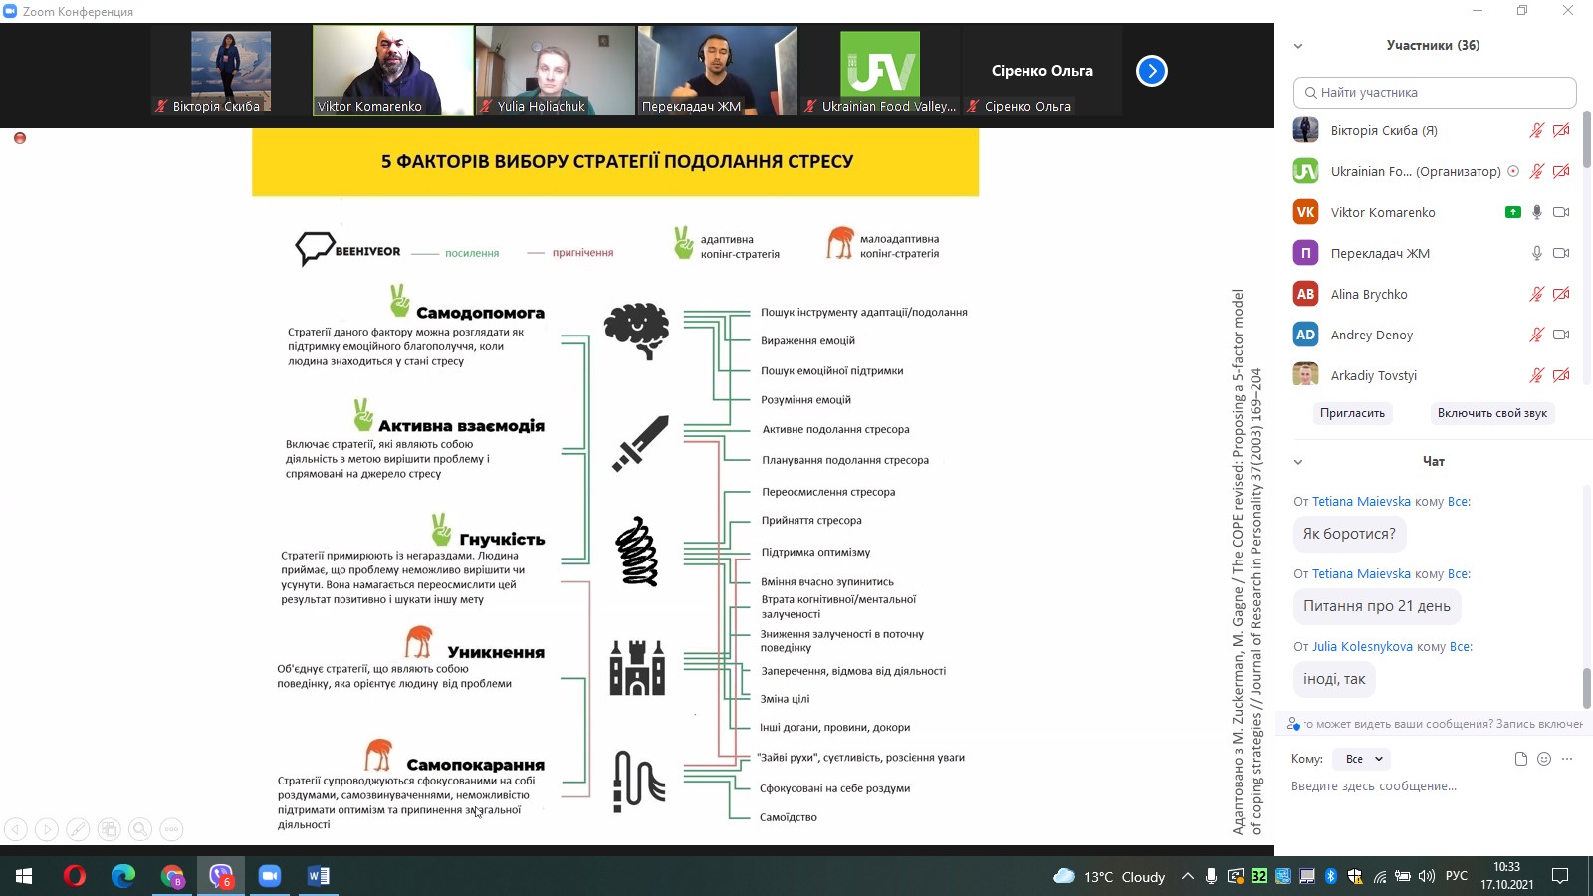This screenshot has width=1593, height=896.
Task: Click the chat panel scrollbar
Action: click(1587, 688)
